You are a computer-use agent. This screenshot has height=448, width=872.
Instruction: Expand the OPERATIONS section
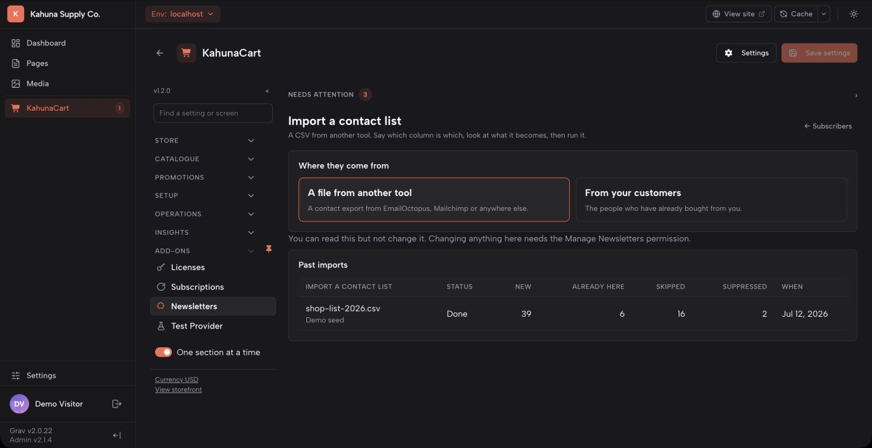(204, 214)
